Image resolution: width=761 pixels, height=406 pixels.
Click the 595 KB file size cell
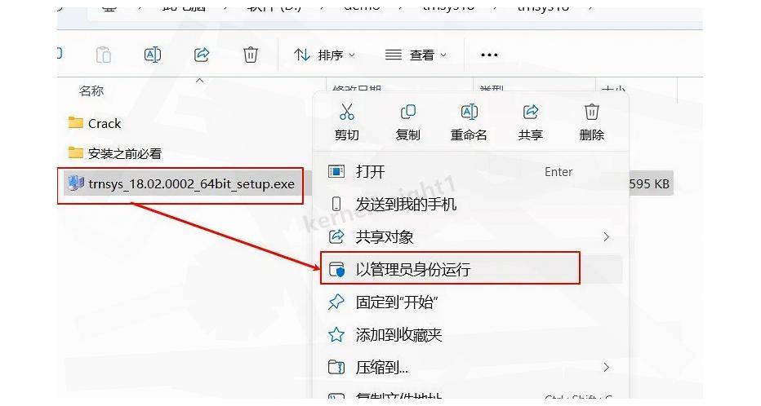tap(649, 184)
